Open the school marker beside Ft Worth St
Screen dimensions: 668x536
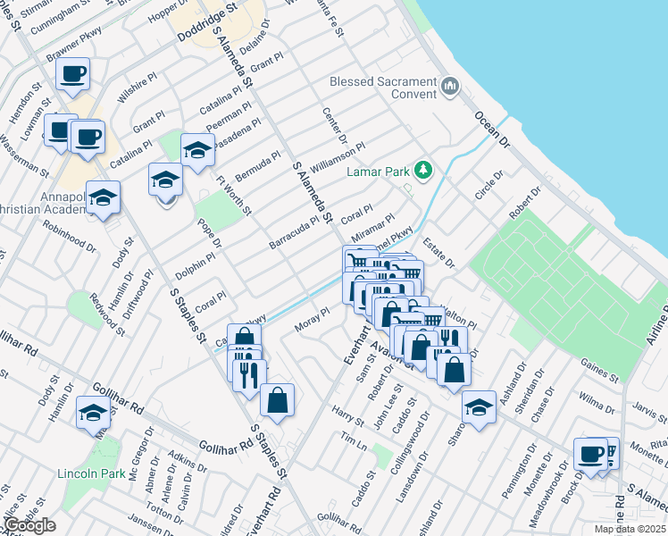(165, 180)
